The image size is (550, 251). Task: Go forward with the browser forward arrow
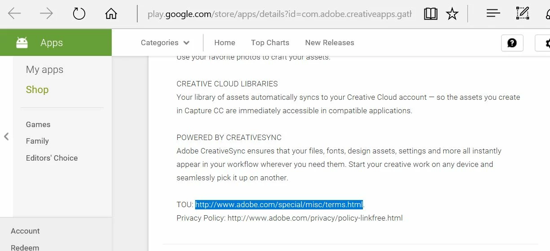[x=46, y=14]
